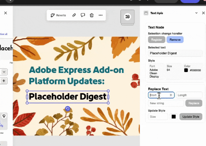The height and width of the screenshot is (146, 206).
Task: Collapse the Text Apis panel chevron
Action: 196,13
